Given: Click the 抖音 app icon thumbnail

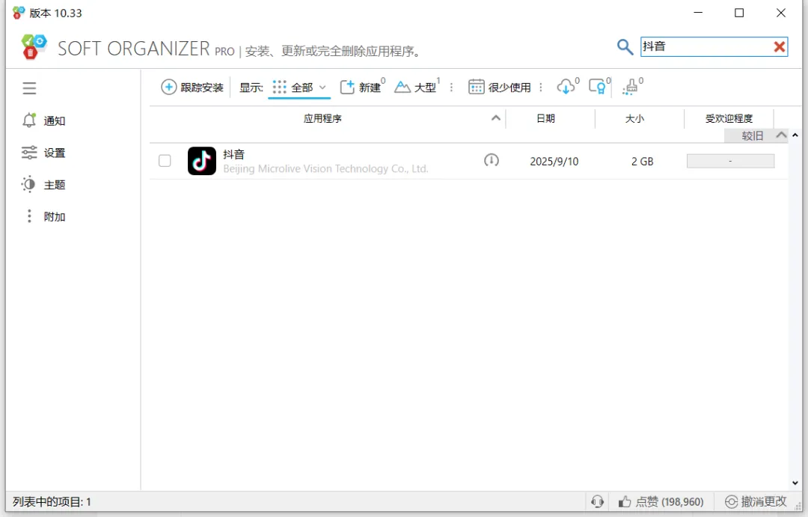Looking at the screenshot, I should click(202, 161).
